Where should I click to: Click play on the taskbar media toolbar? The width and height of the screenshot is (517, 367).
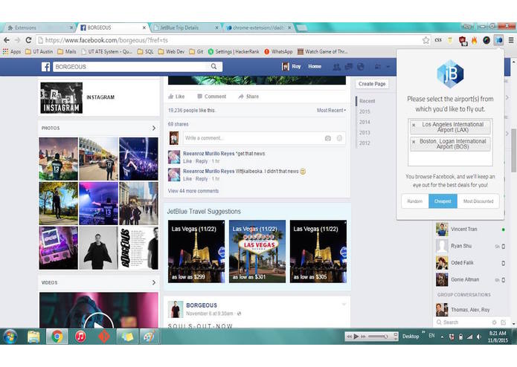(x=356, y=337)
